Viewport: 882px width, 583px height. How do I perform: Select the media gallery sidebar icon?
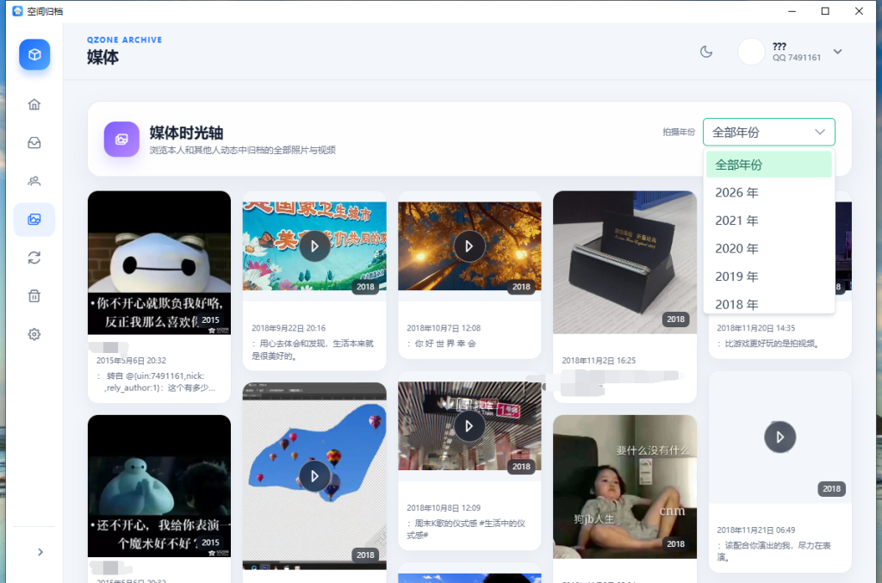[x=34, y=220]
